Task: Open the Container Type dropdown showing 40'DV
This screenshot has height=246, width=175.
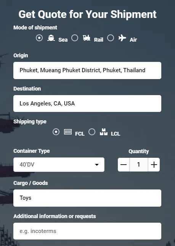Action: [59, 165]
